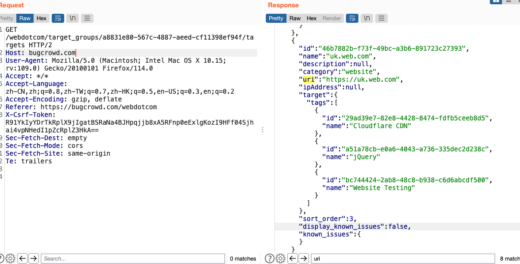Go to previous match in Request search

23,258
